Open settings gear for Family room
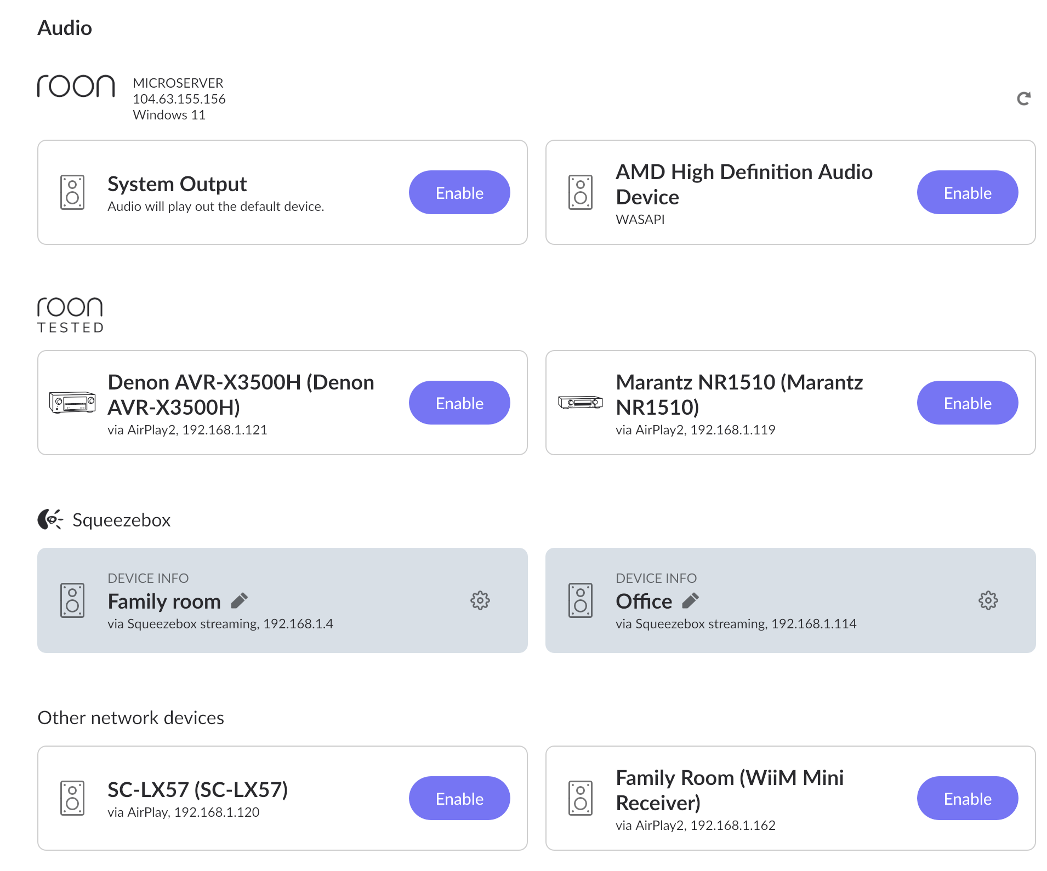Image resolution: width=1047 pixels, height=871 pixels. [480, 600]
